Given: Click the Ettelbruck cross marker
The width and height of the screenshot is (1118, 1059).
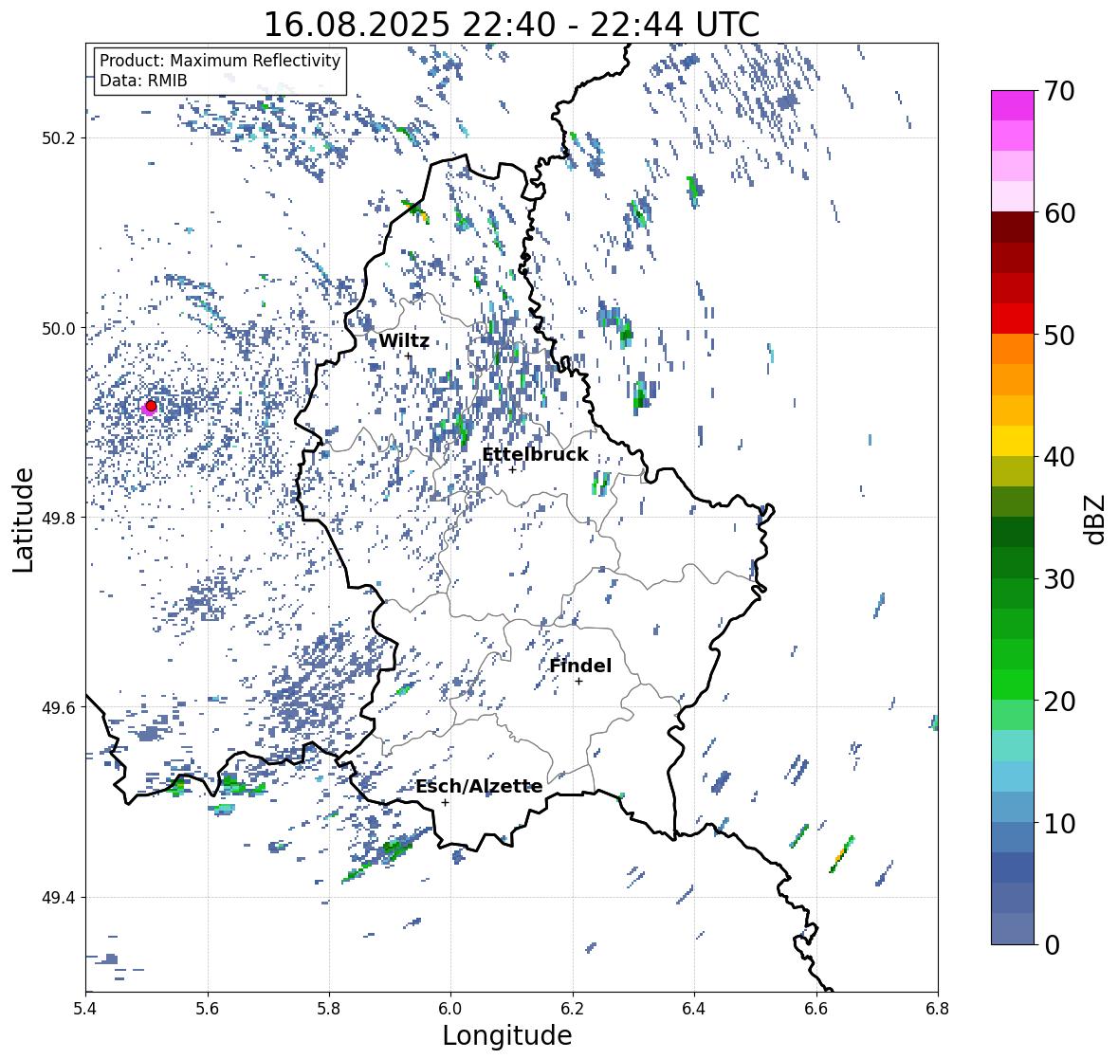Looking at the screenshot, I should (x=512, y=469).
